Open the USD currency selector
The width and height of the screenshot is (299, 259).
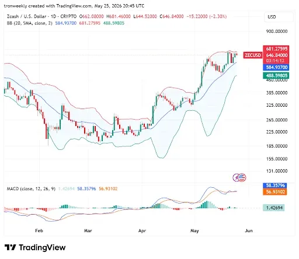point(279,17)
